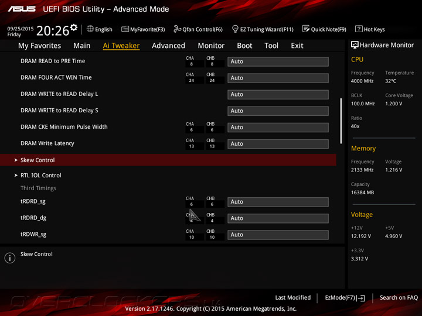
Task: Click the +3.3V value 3.312 V
Action: [x=359, y=259]
